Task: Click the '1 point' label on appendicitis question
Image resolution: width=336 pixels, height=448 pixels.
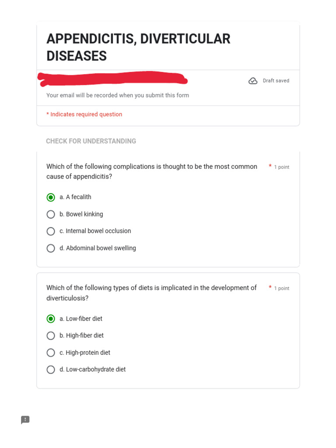Action: click(281, 167)
